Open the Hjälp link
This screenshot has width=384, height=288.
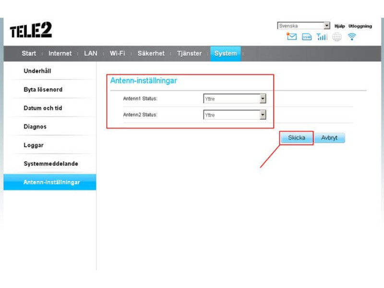tap(339, 26)
